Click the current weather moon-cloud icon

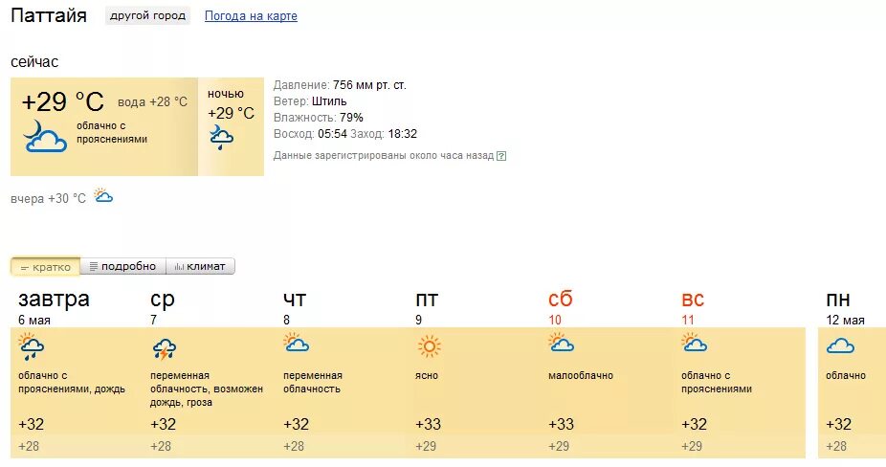point(45,136)
